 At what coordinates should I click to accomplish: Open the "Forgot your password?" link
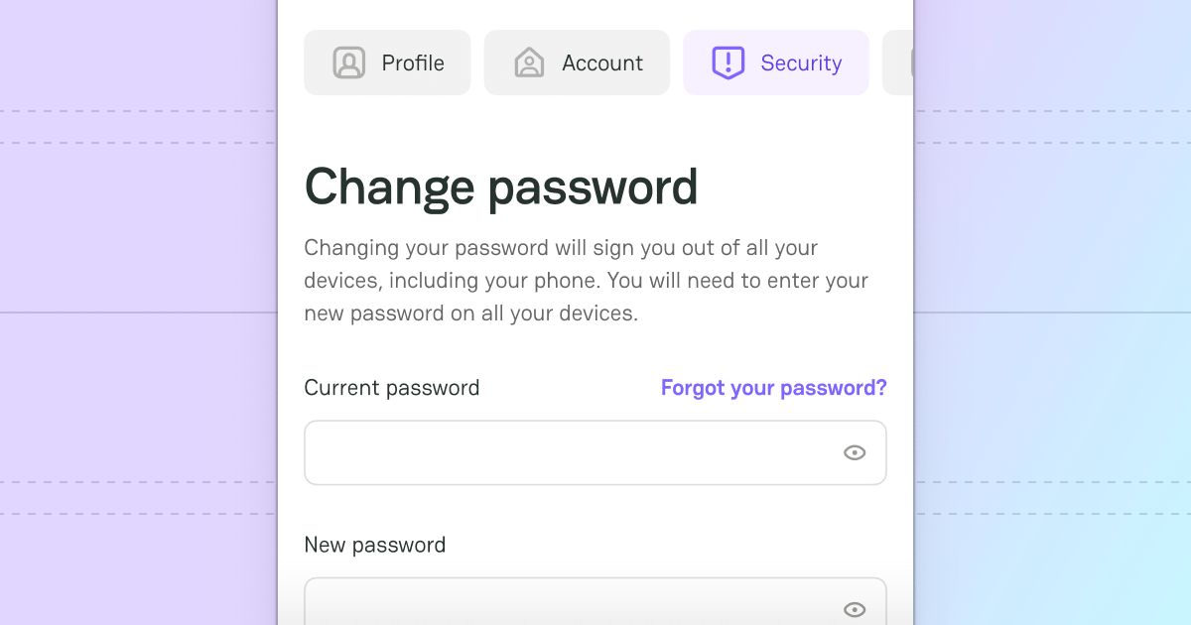coord(773,387)
